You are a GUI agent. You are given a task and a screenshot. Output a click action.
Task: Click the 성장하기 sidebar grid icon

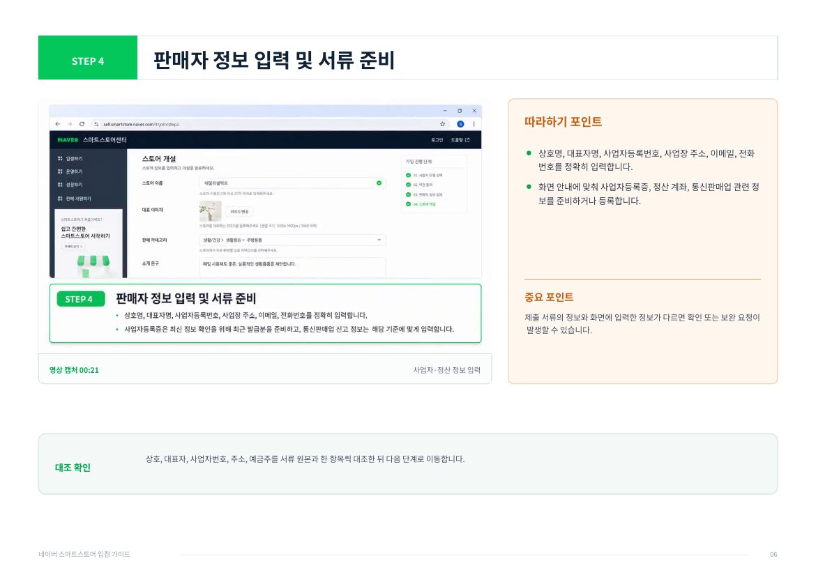tap(60, 185)
